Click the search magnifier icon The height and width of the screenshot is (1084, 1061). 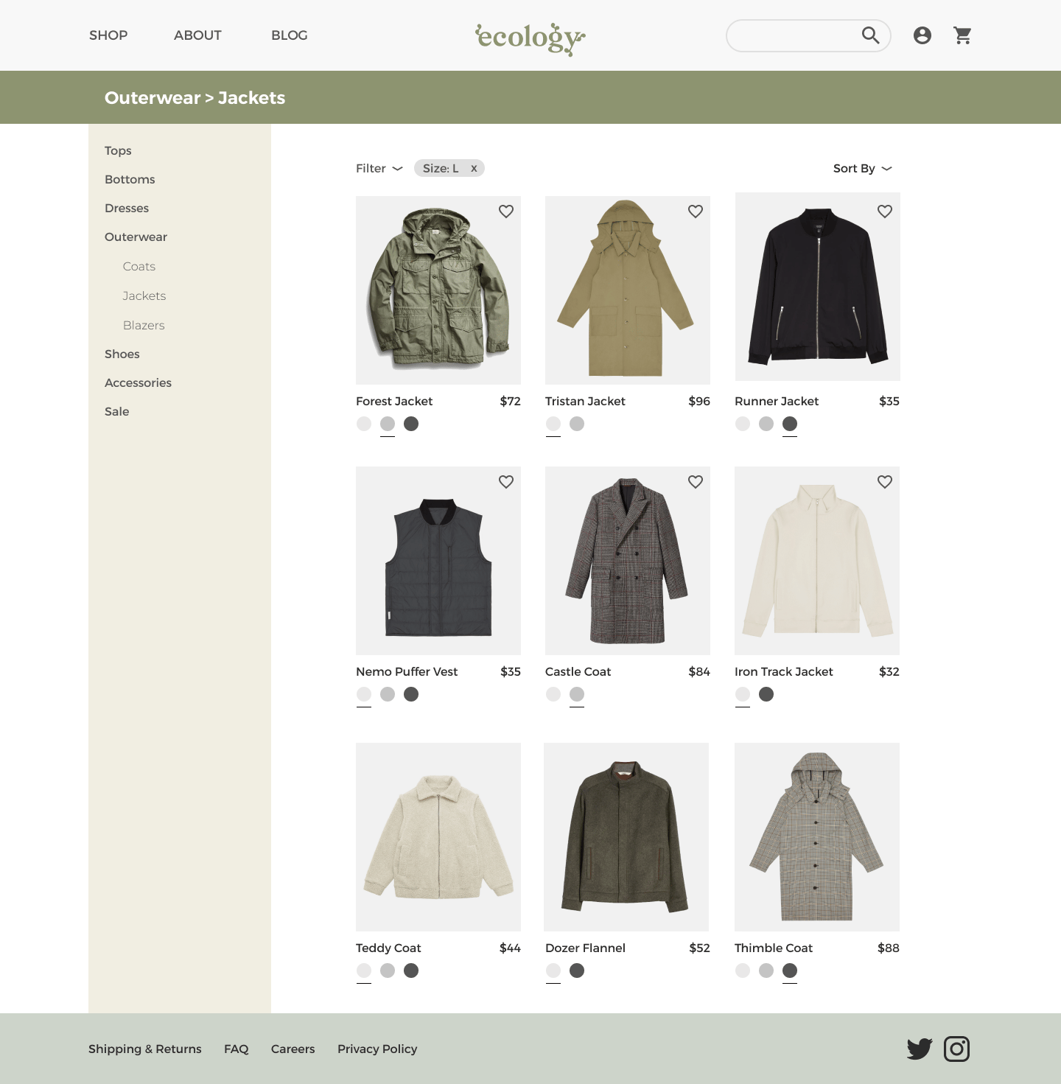[x=870, y=35]
